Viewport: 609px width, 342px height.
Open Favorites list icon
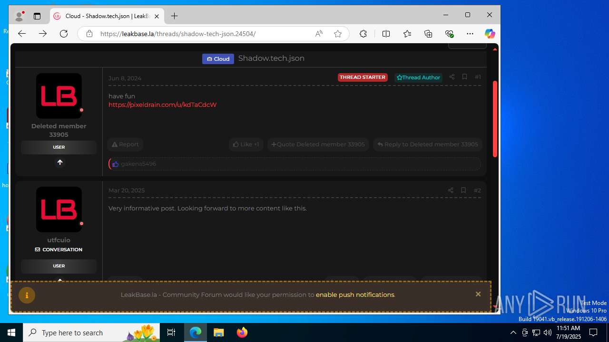[x=407, y=34]
